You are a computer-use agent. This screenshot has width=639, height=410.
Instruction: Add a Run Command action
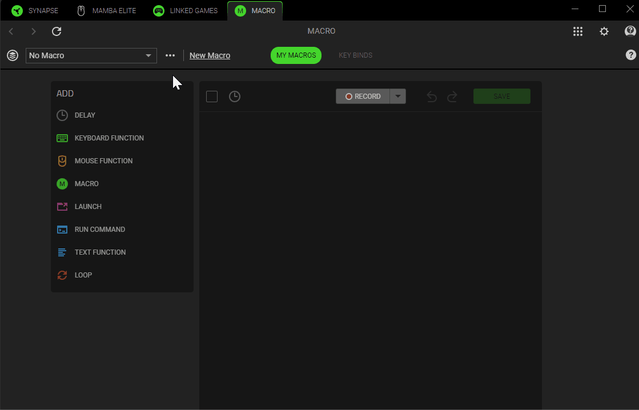tap(99, 230)
